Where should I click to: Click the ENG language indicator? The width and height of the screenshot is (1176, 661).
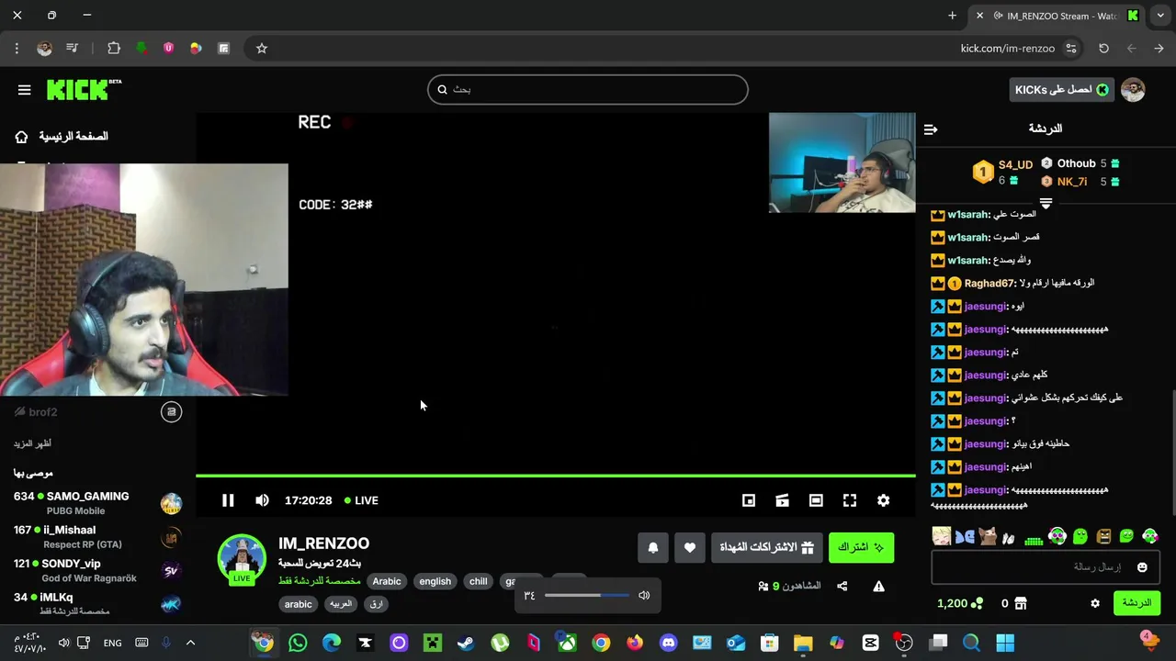coord(112,643)
